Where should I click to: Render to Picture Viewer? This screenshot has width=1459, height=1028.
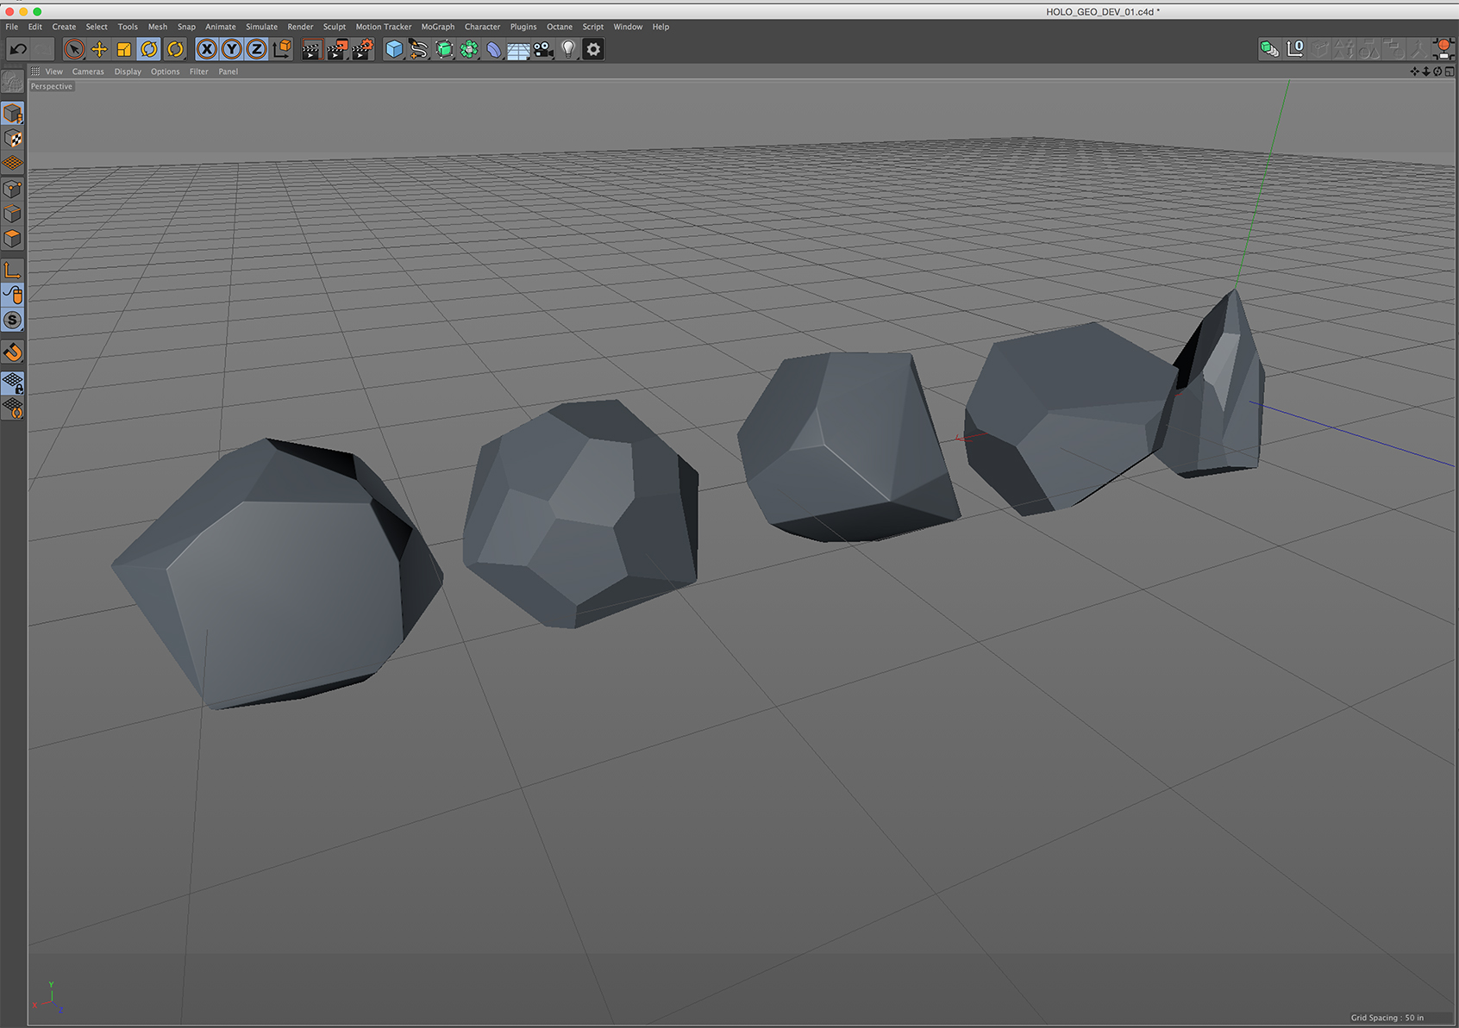[x=337, y=49]
